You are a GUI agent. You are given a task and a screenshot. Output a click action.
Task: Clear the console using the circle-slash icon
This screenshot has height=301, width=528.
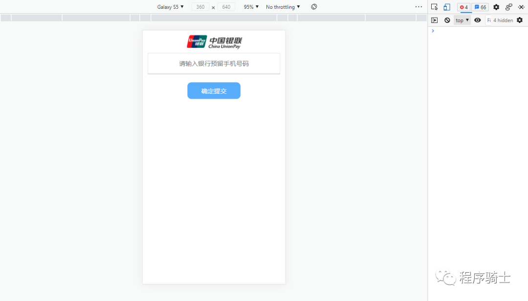(447, 20)
